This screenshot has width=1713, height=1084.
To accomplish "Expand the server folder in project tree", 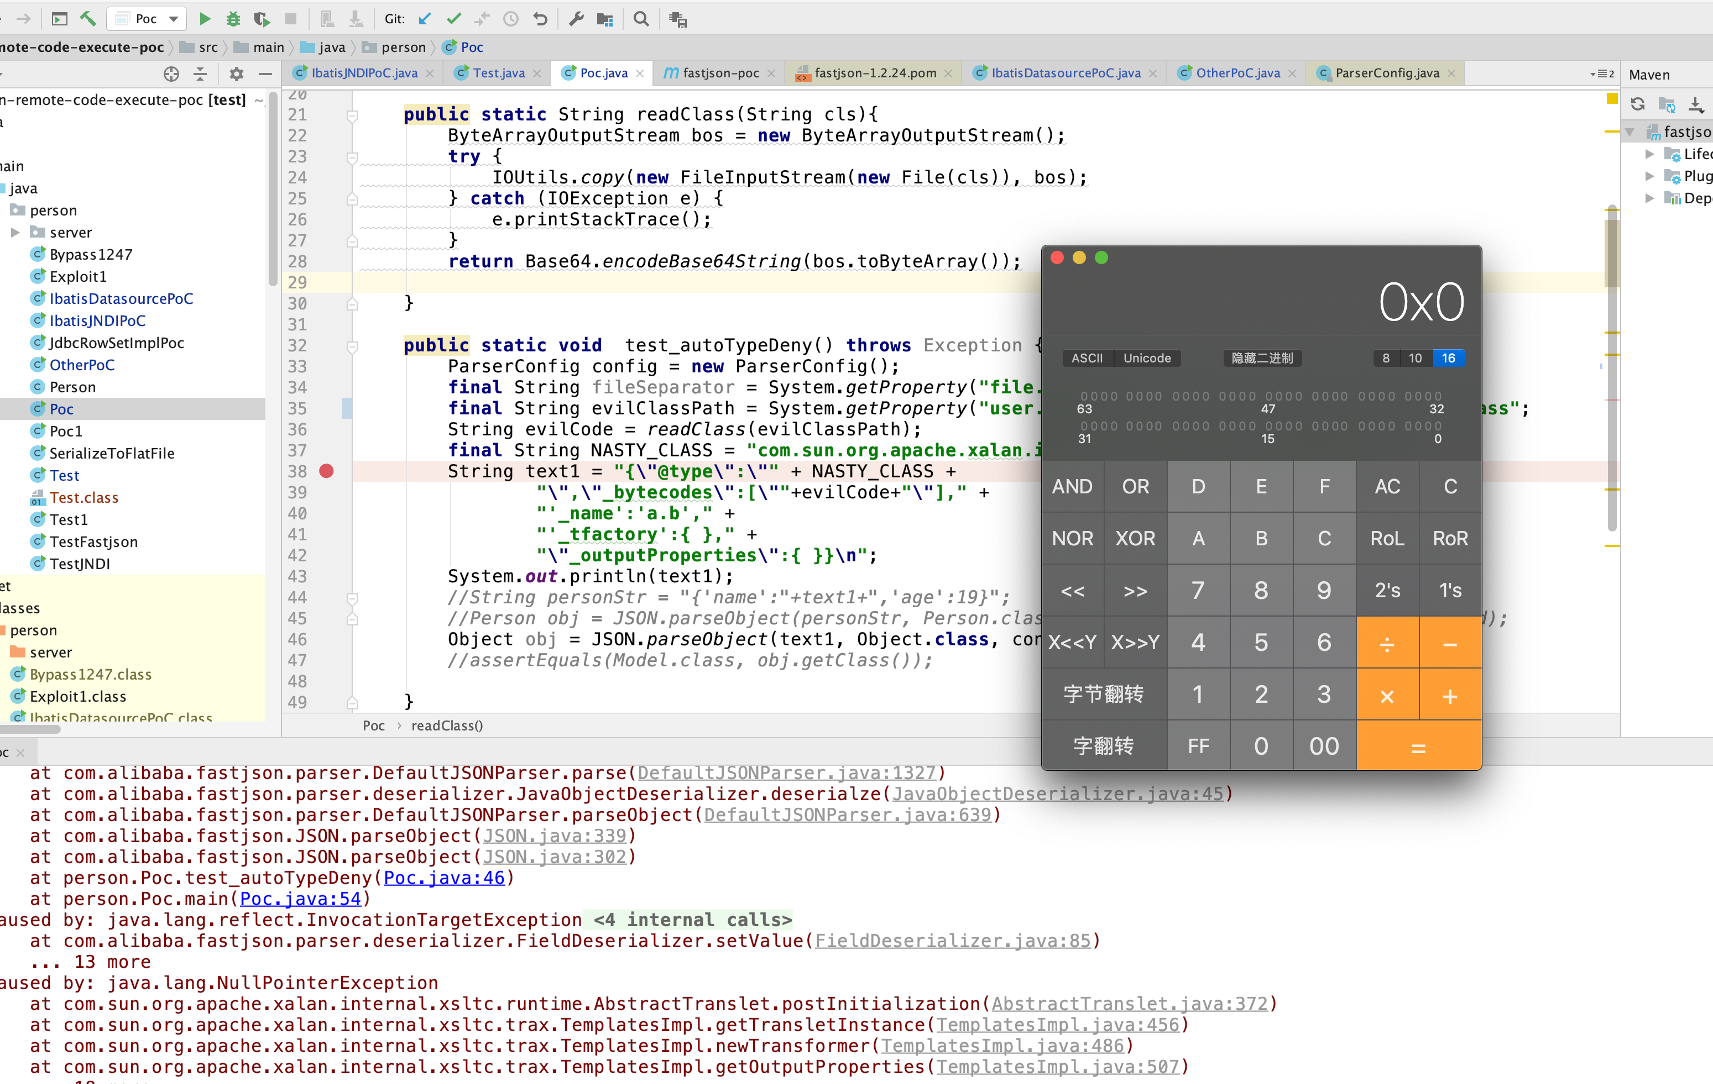I will [x=15, y=233].
